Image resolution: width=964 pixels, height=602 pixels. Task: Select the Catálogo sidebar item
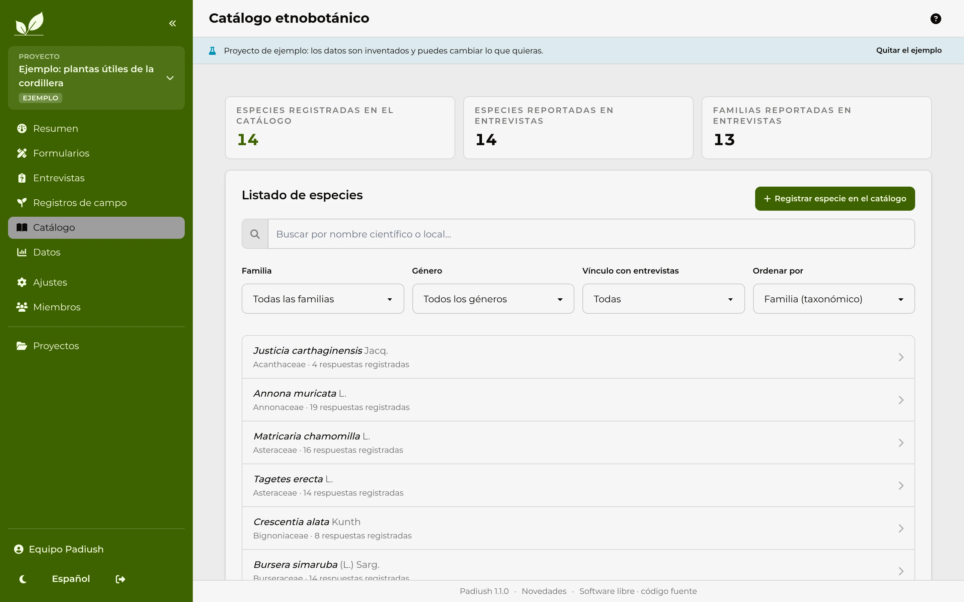coord(96,228)
